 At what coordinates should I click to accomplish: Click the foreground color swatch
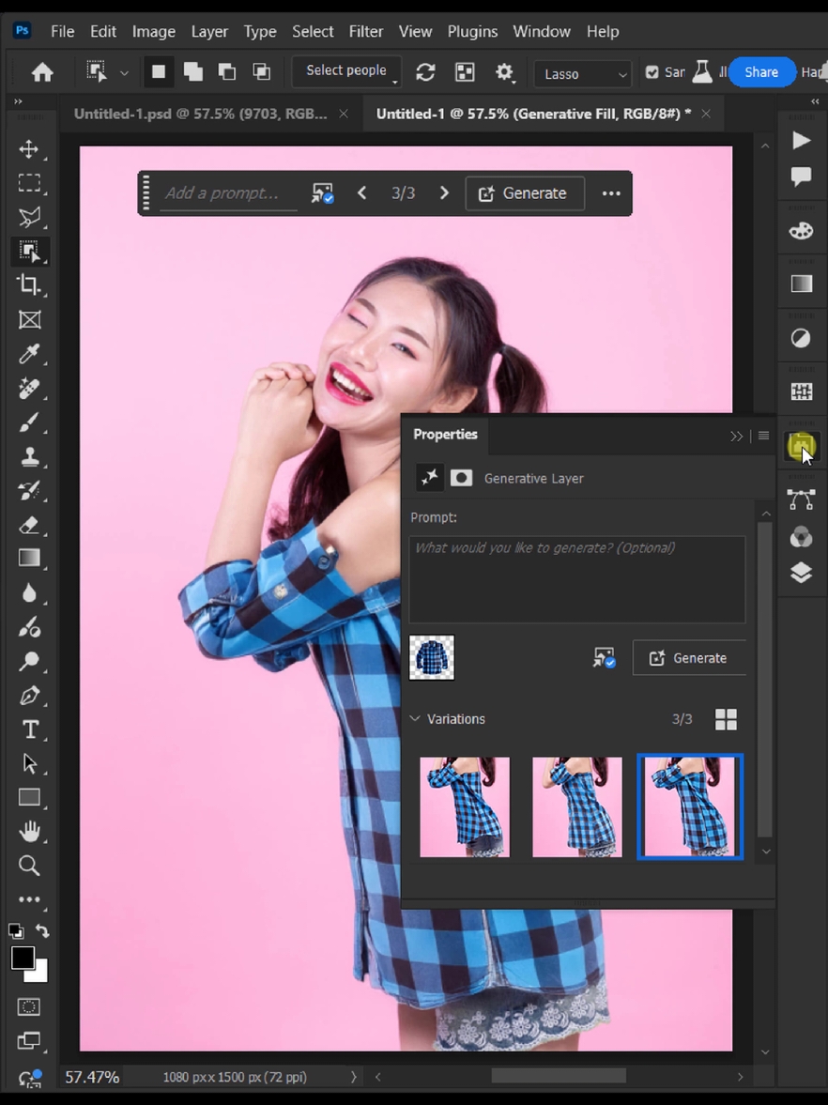pos(22,957)
